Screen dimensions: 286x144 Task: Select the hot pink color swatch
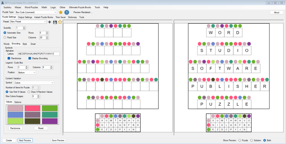coord(33,108)
